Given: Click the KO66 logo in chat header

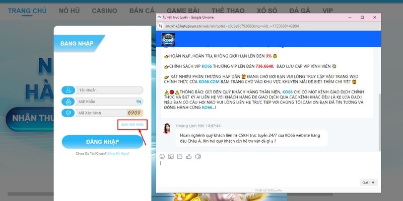Looking at the screenshot, I should tap(168, 39).
